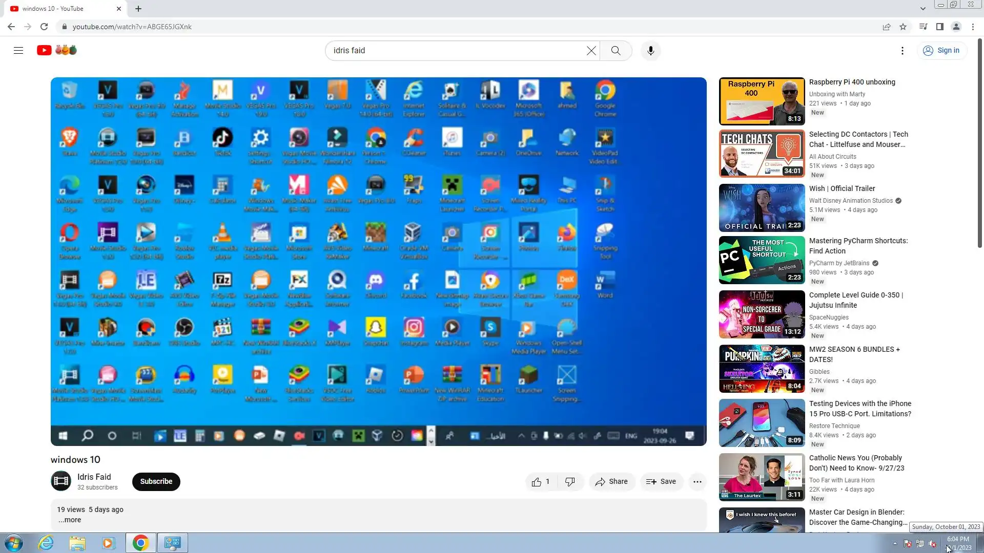Image resolution: width=984 pixels, height=553 pixels.
Task: Expand description with ...more
Action: pos(70,520)
